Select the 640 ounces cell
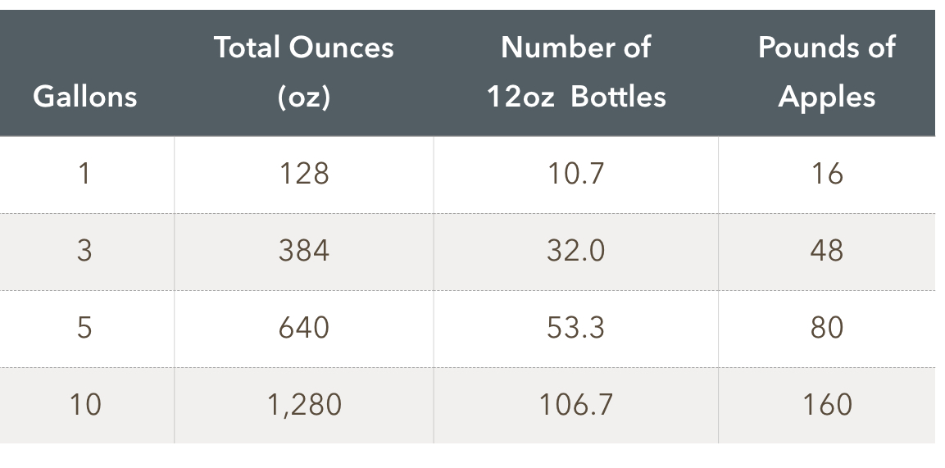 coord(304,328)
